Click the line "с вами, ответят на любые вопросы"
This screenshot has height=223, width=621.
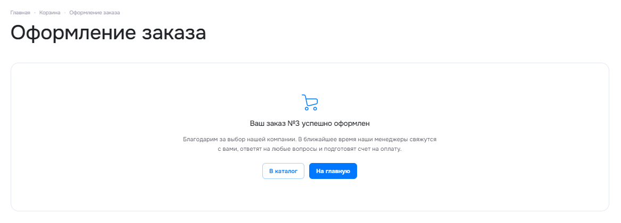tap(310, 149)
